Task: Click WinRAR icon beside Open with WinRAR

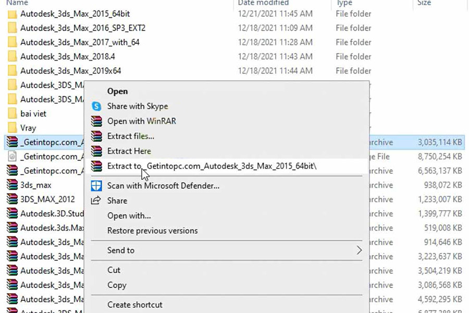Action: coord(96,122)
